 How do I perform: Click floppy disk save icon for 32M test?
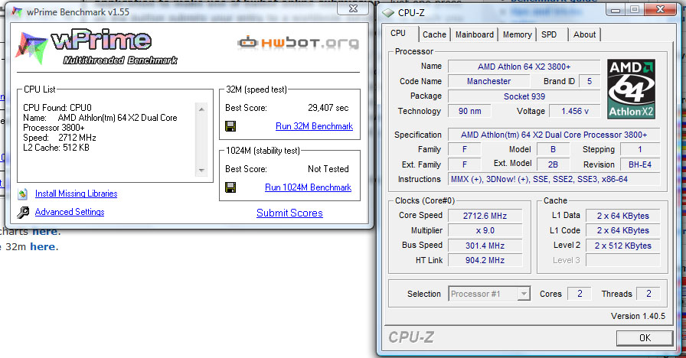point(230,126)
